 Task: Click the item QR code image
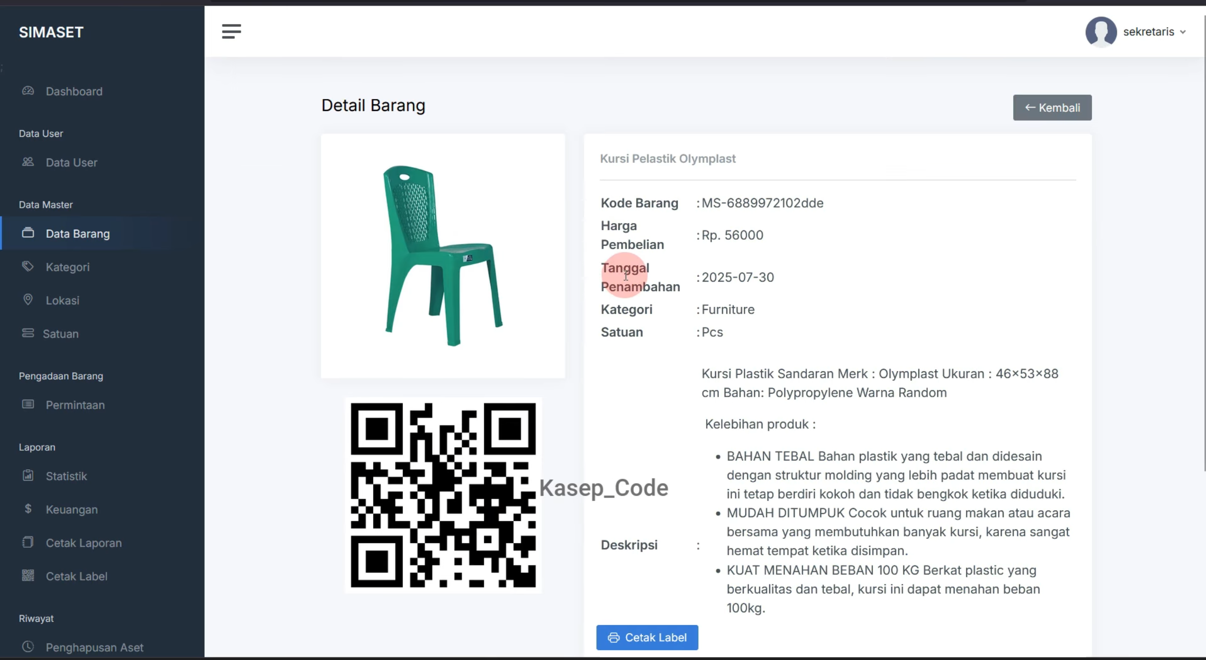tap(443, 495)
